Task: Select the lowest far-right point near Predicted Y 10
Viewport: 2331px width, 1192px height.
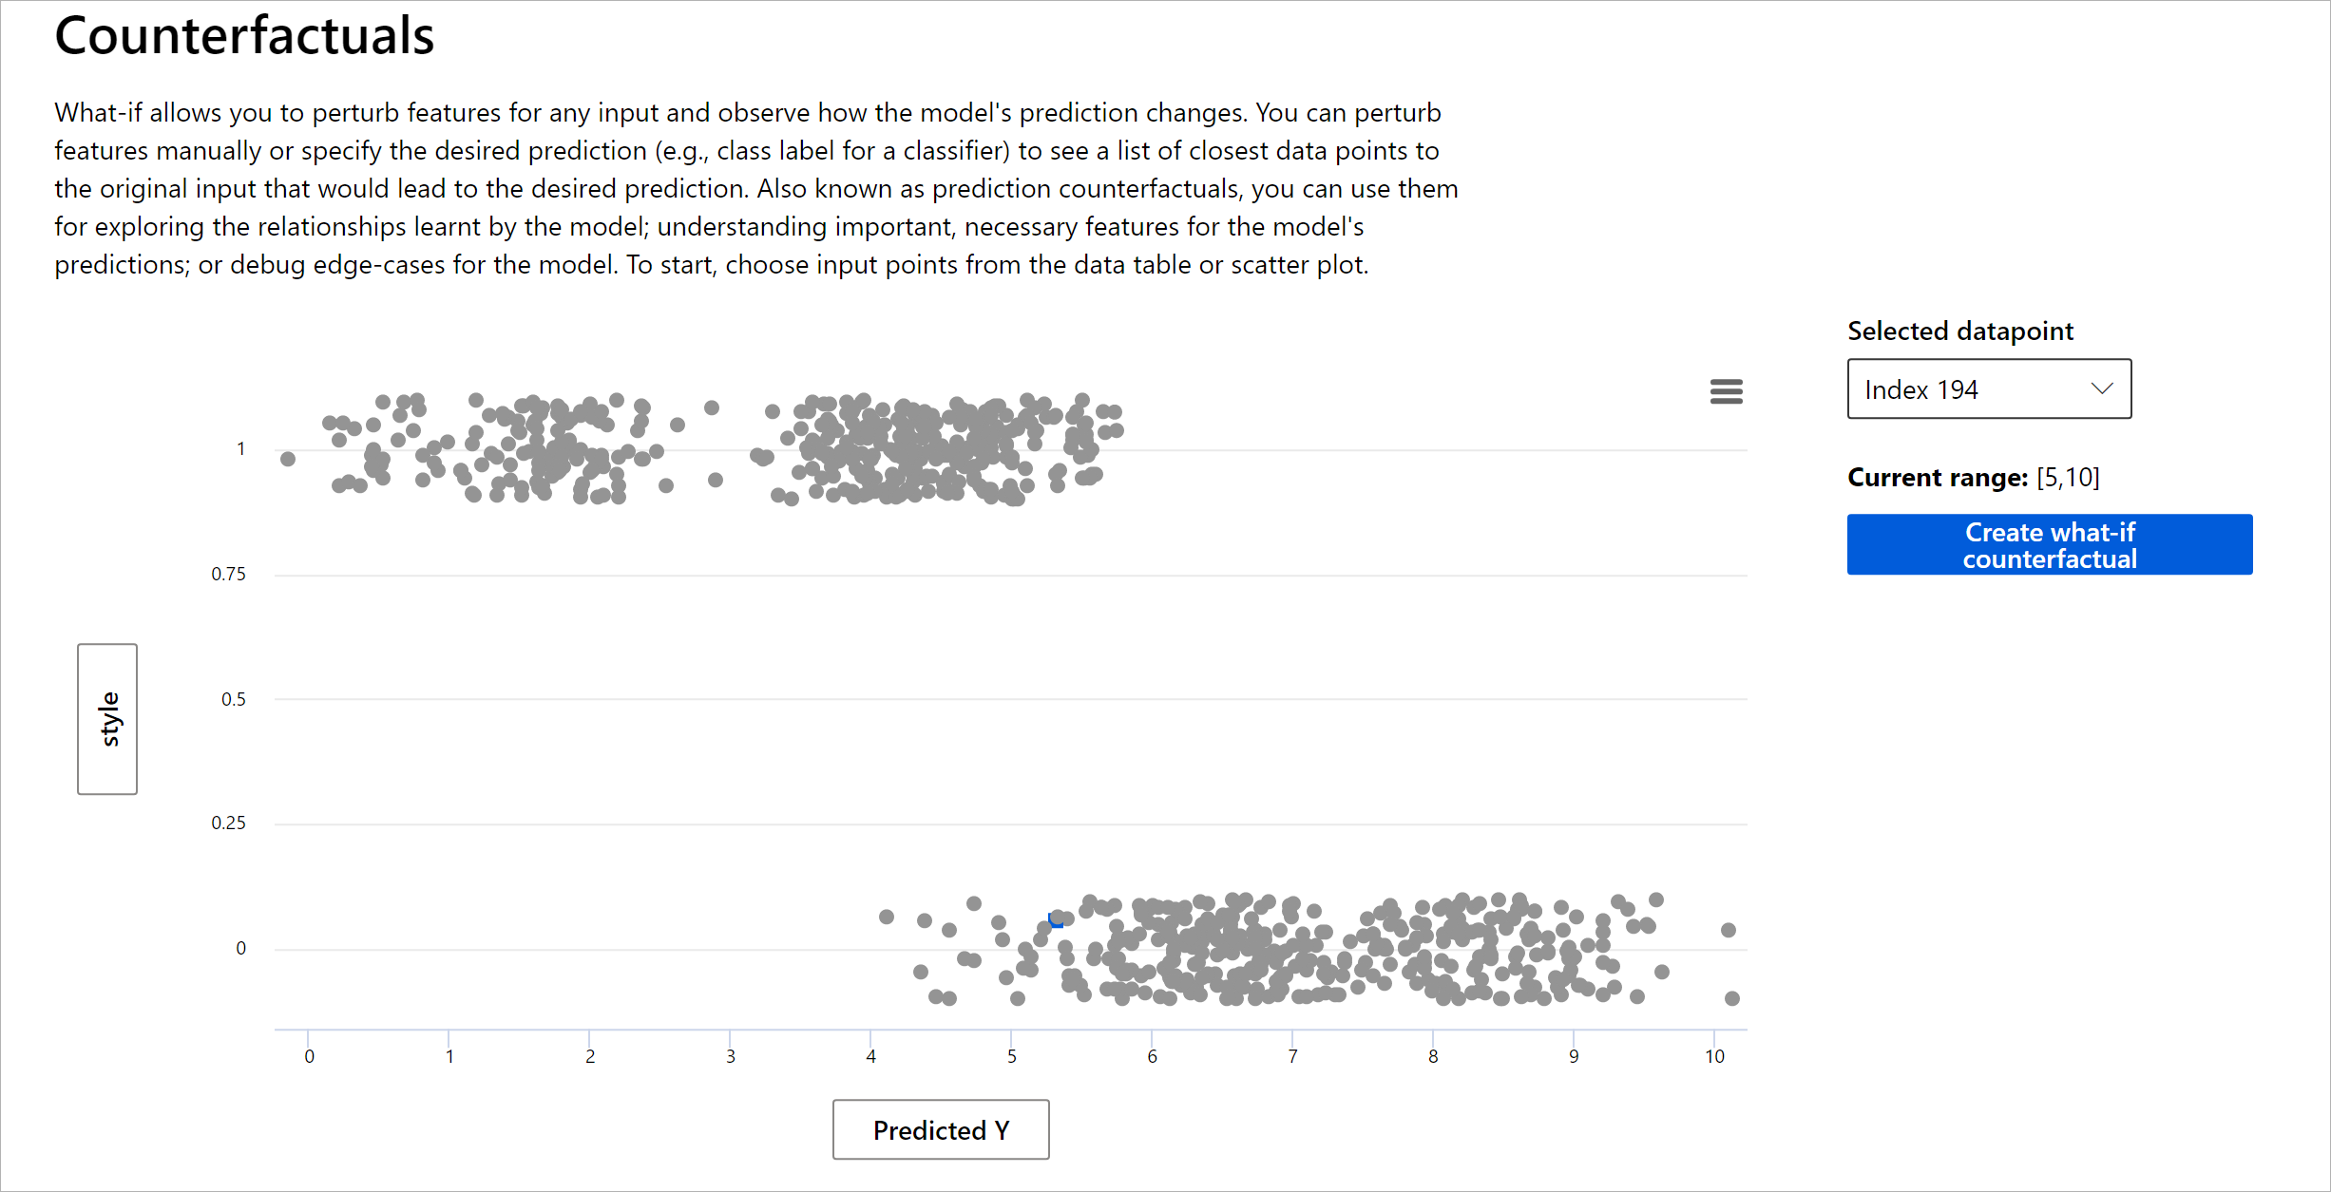Action: coord(1731,998)
